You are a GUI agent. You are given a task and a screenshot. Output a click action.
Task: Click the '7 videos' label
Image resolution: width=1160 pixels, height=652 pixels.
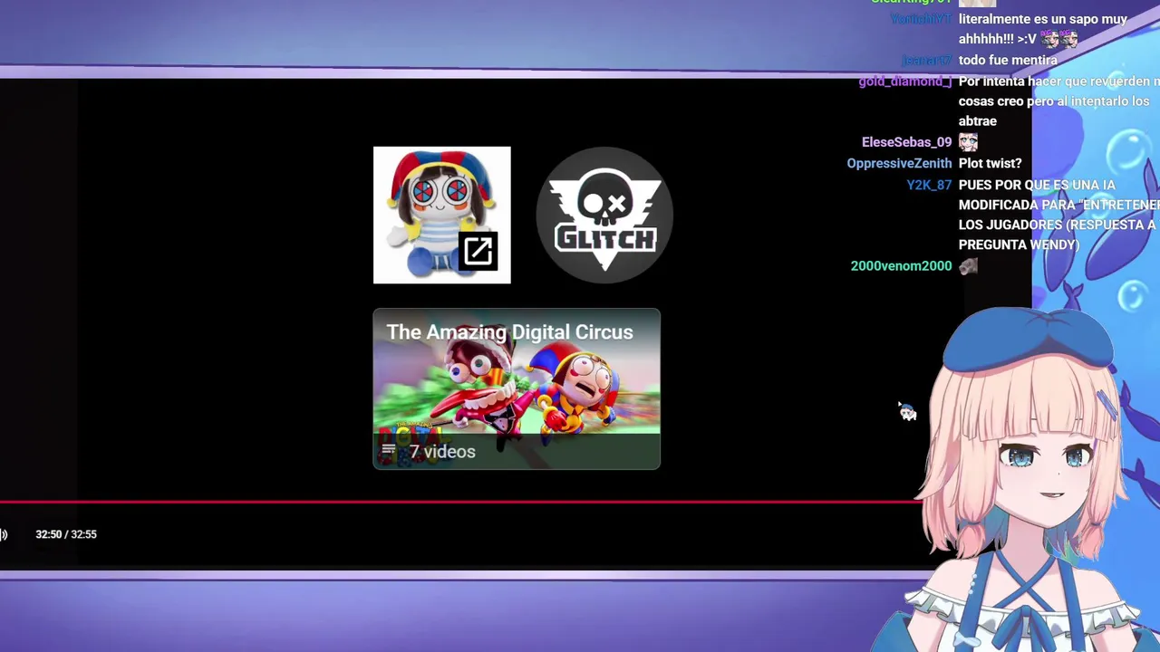(x=442, y=451)
